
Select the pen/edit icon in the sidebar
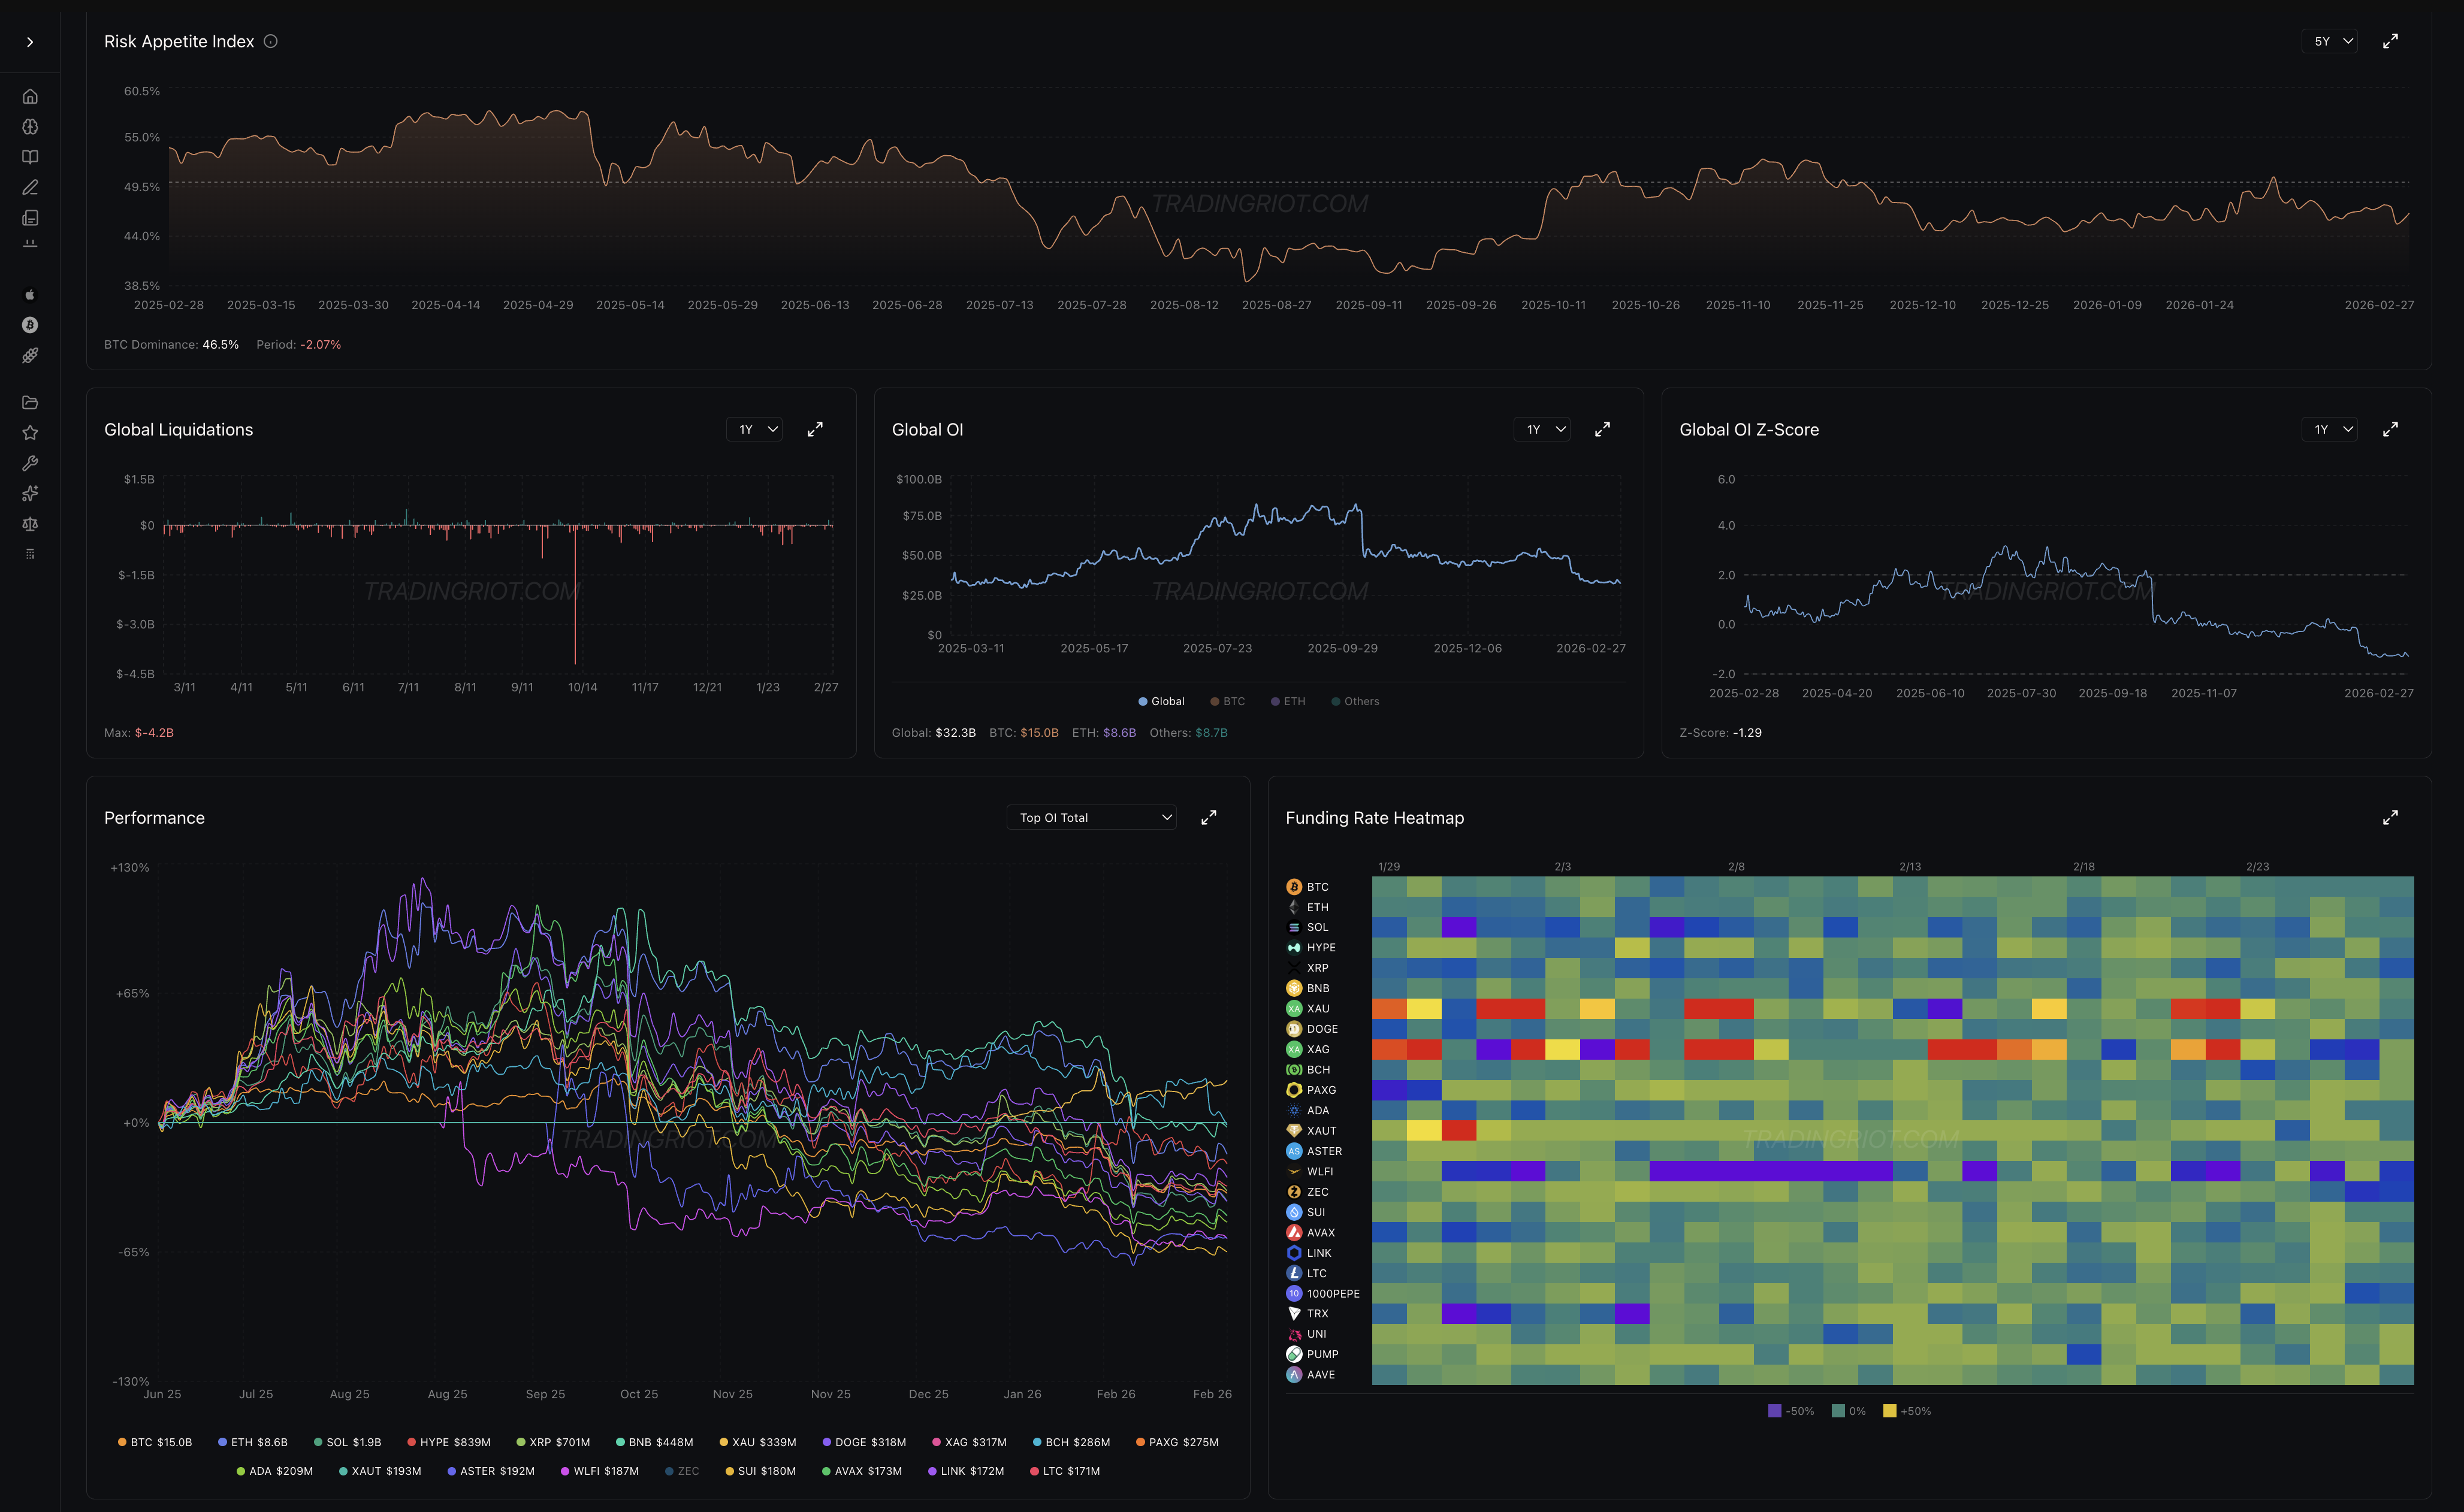tap(30, 187)
